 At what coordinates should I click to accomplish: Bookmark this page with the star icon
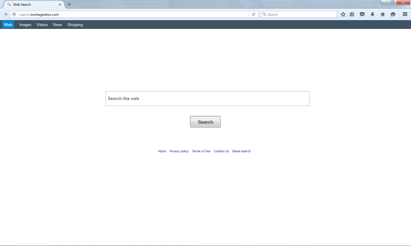(343, 14)
